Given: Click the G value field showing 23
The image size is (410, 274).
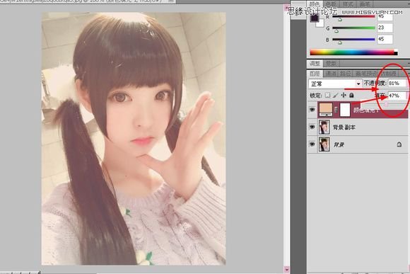Looking at the screenshot, I should [x=385, y=28].
